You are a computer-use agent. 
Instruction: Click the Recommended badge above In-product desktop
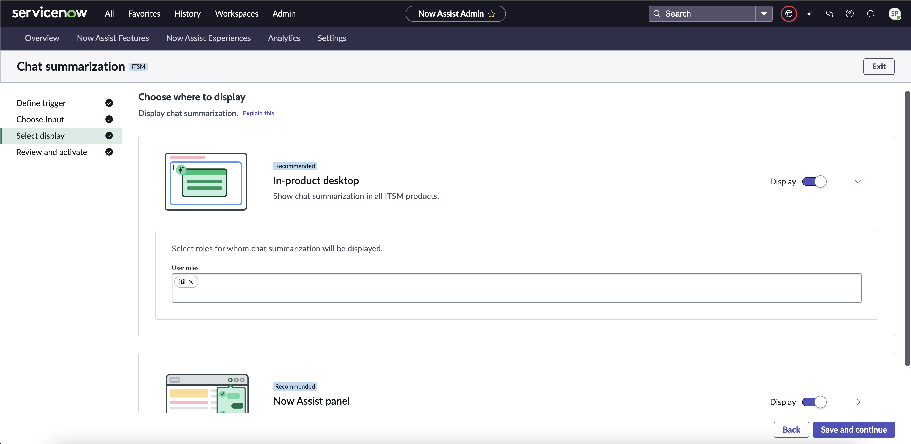coord(295,166)
